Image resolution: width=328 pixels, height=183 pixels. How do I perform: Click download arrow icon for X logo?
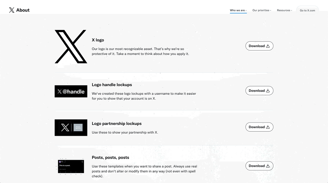coord(268,46)
